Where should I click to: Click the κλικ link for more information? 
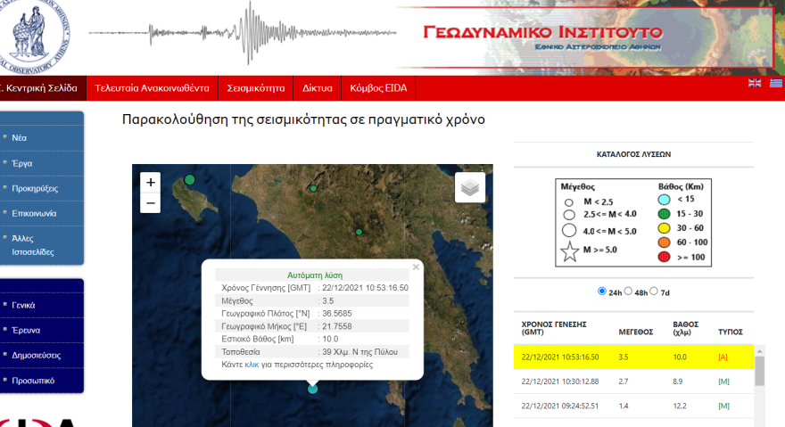click(x=252, y=365)
